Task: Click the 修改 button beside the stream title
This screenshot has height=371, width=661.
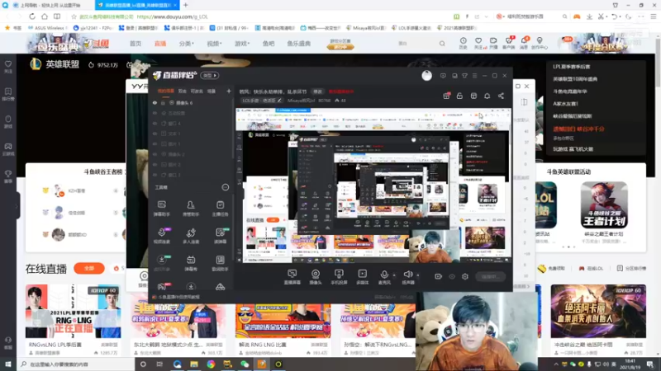Action: (x=317, y=92)
